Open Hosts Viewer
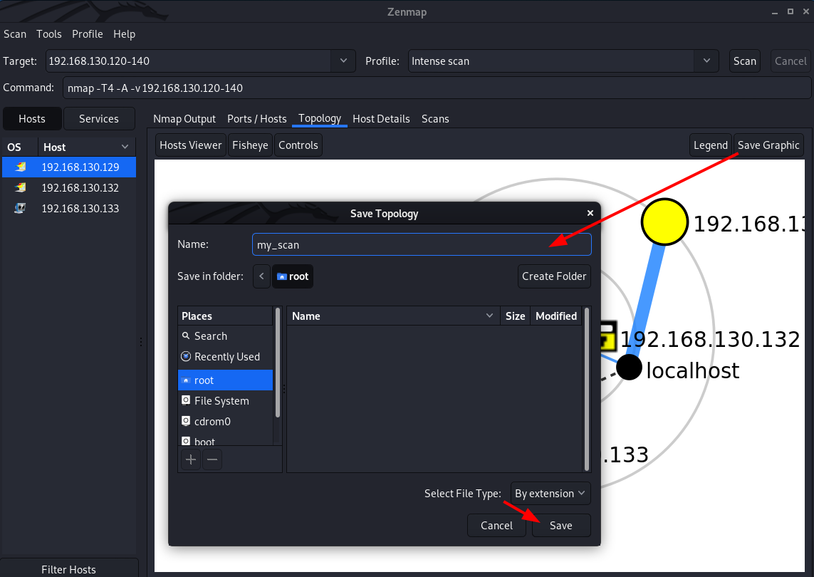Screen dimensions: 814x577 coord(191,145)
